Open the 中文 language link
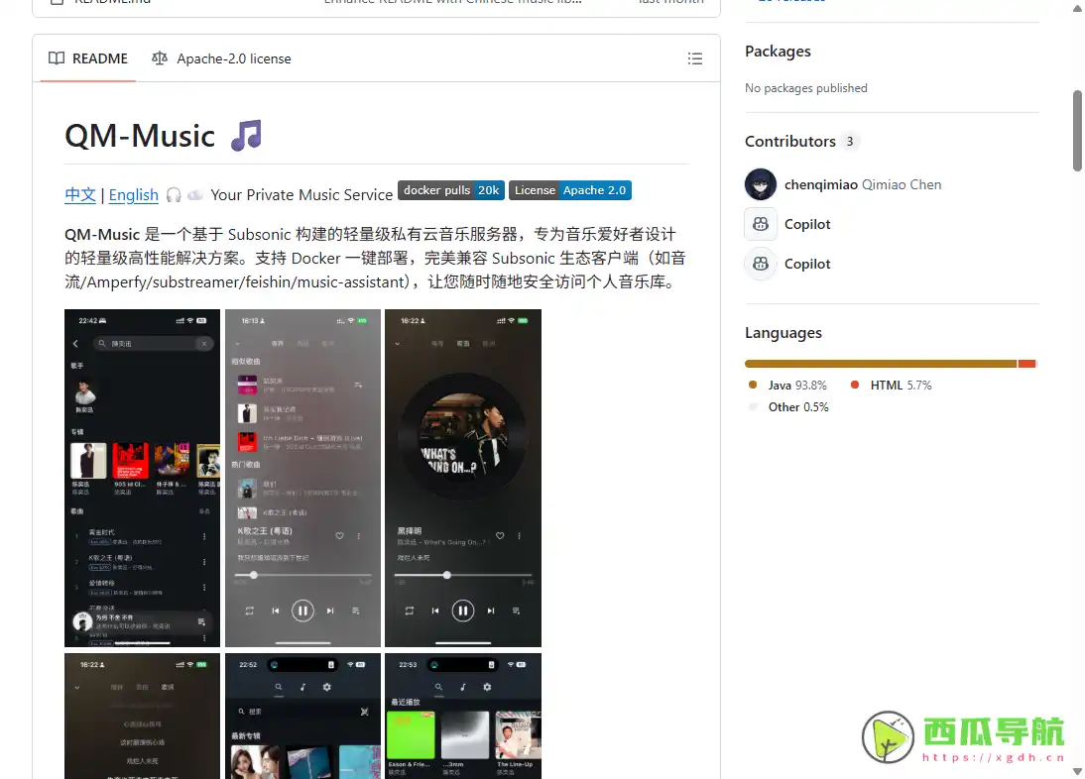1085x779 pixels. tap(79, 195)
